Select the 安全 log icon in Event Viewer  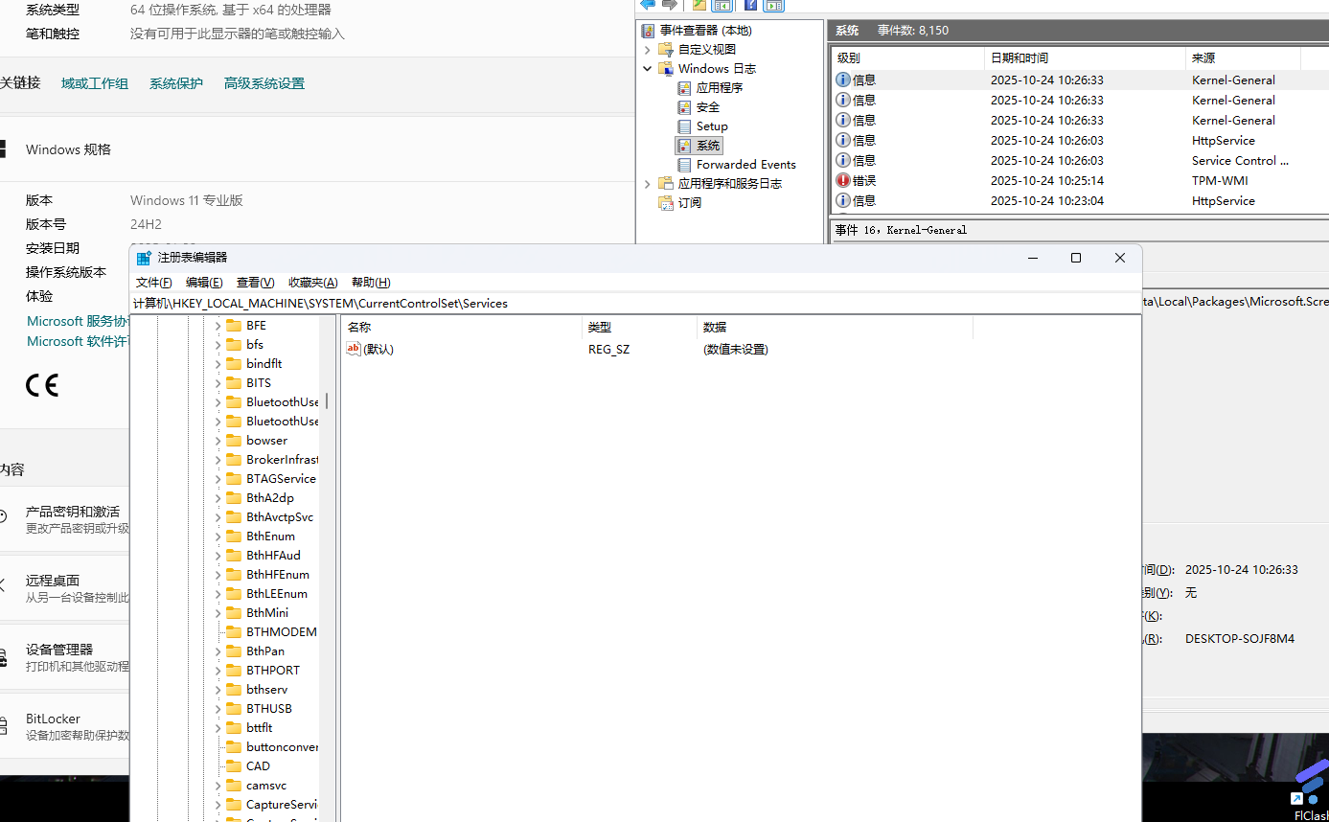pyautogui.click(x=684, y=107)
